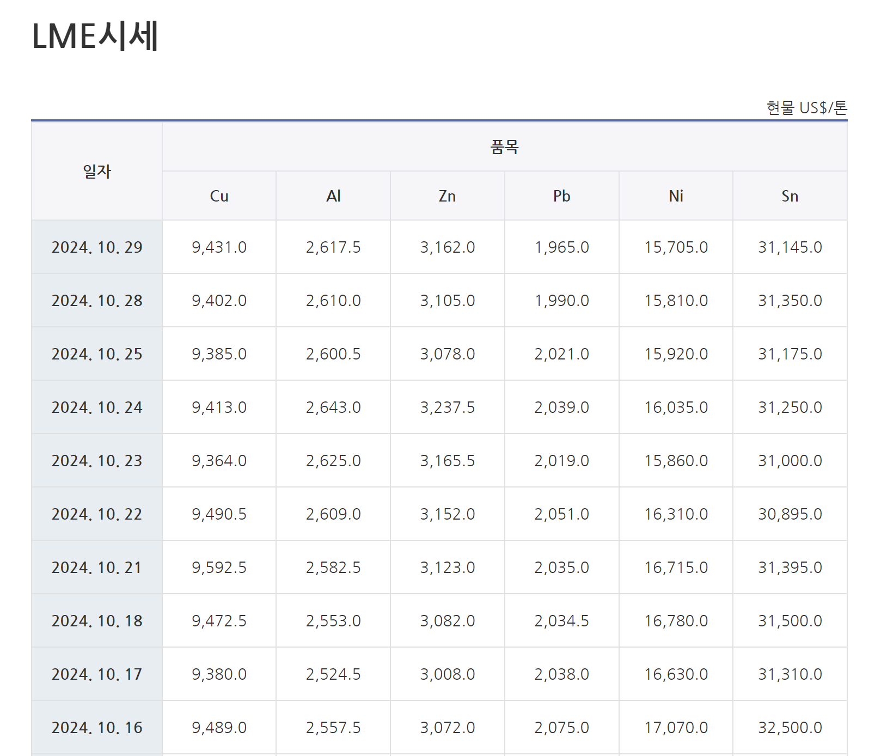
Task: Click the Zn price 3,237.5
Action: (x=447, y=407)
